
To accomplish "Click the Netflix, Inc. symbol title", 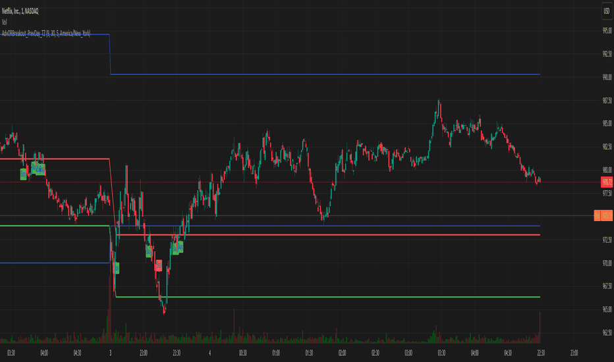I will pos(20,11).
